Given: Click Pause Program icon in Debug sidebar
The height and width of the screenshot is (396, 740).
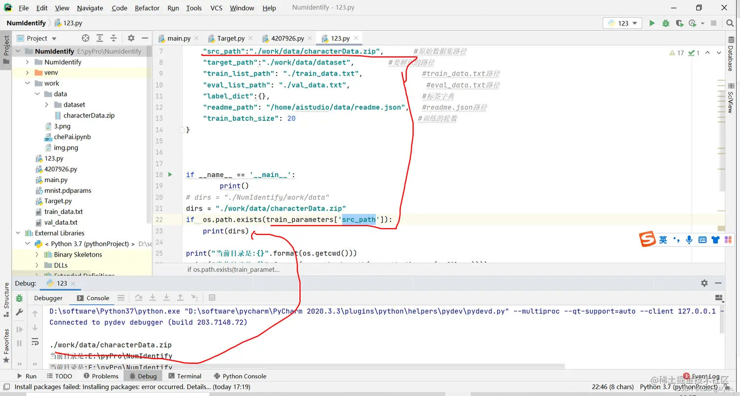Looking at the screenshot, I should [x=20, y=343].
